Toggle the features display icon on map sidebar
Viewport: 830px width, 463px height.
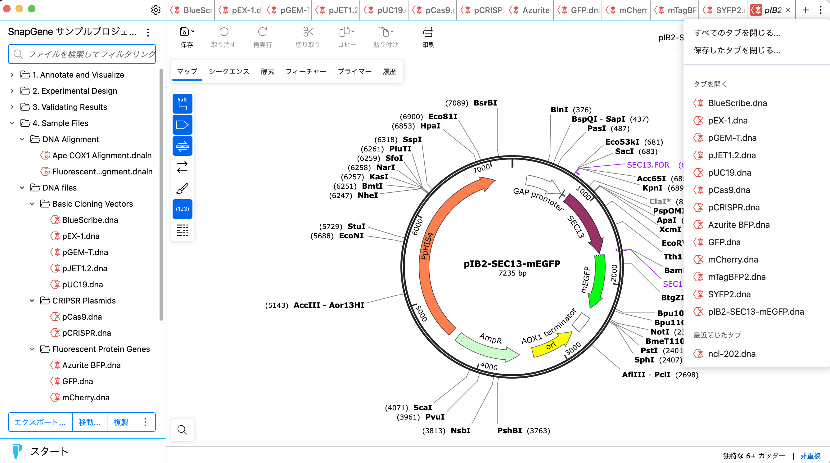pyautogui.click(x=183, y=125)
